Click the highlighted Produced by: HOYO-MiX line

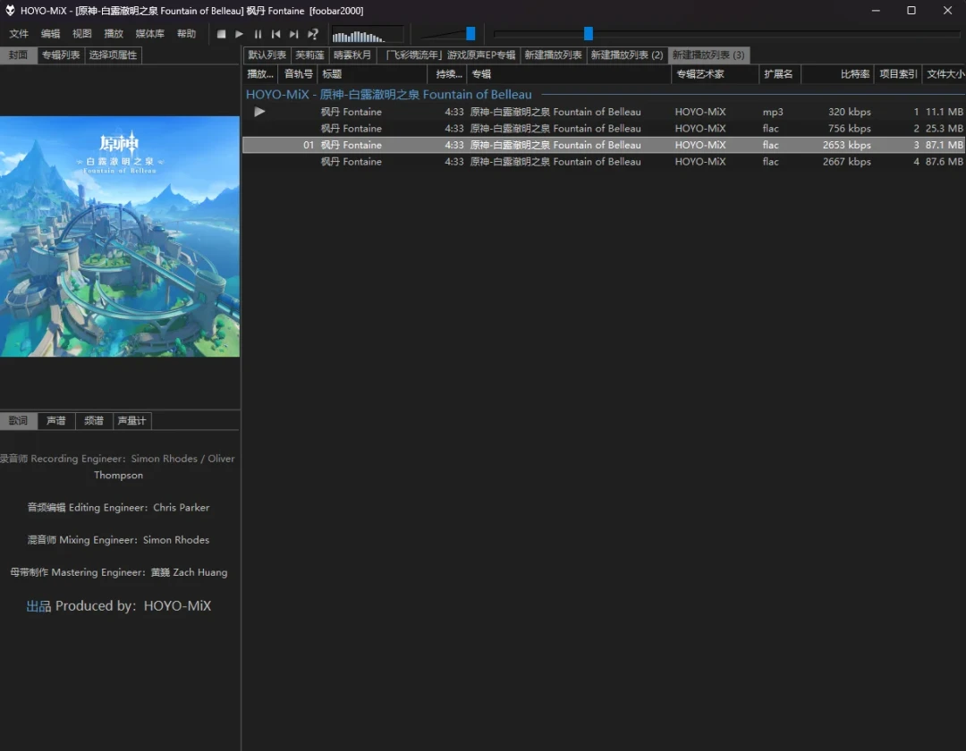coord(118,606)
